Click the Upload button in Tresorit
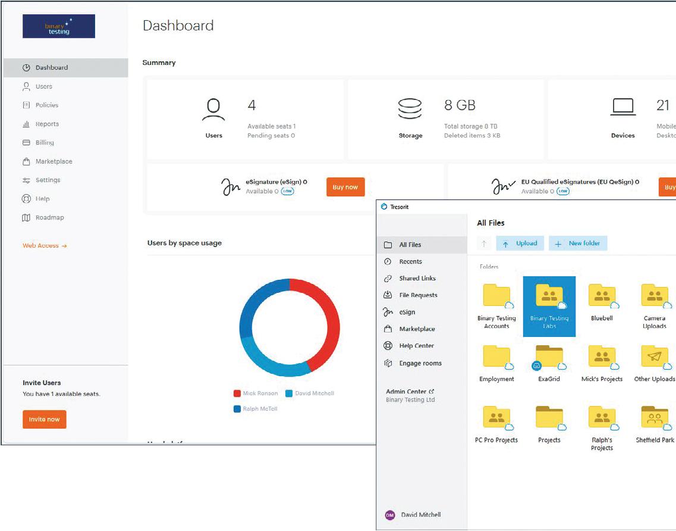676x531 pixels. [520, 243]
